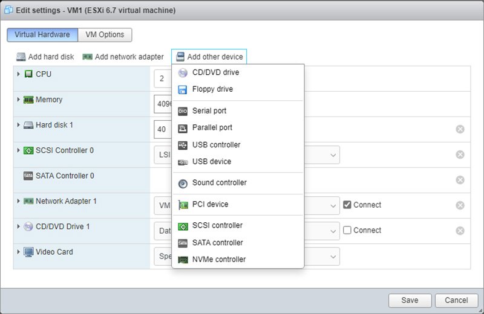The image size is (484, 314).
Task: Click the PCI device card icon
Action: 183,204
